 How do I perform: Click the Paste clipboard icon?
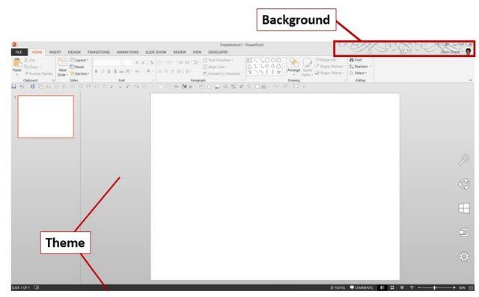pyautogui.click(x=17, y=63)
